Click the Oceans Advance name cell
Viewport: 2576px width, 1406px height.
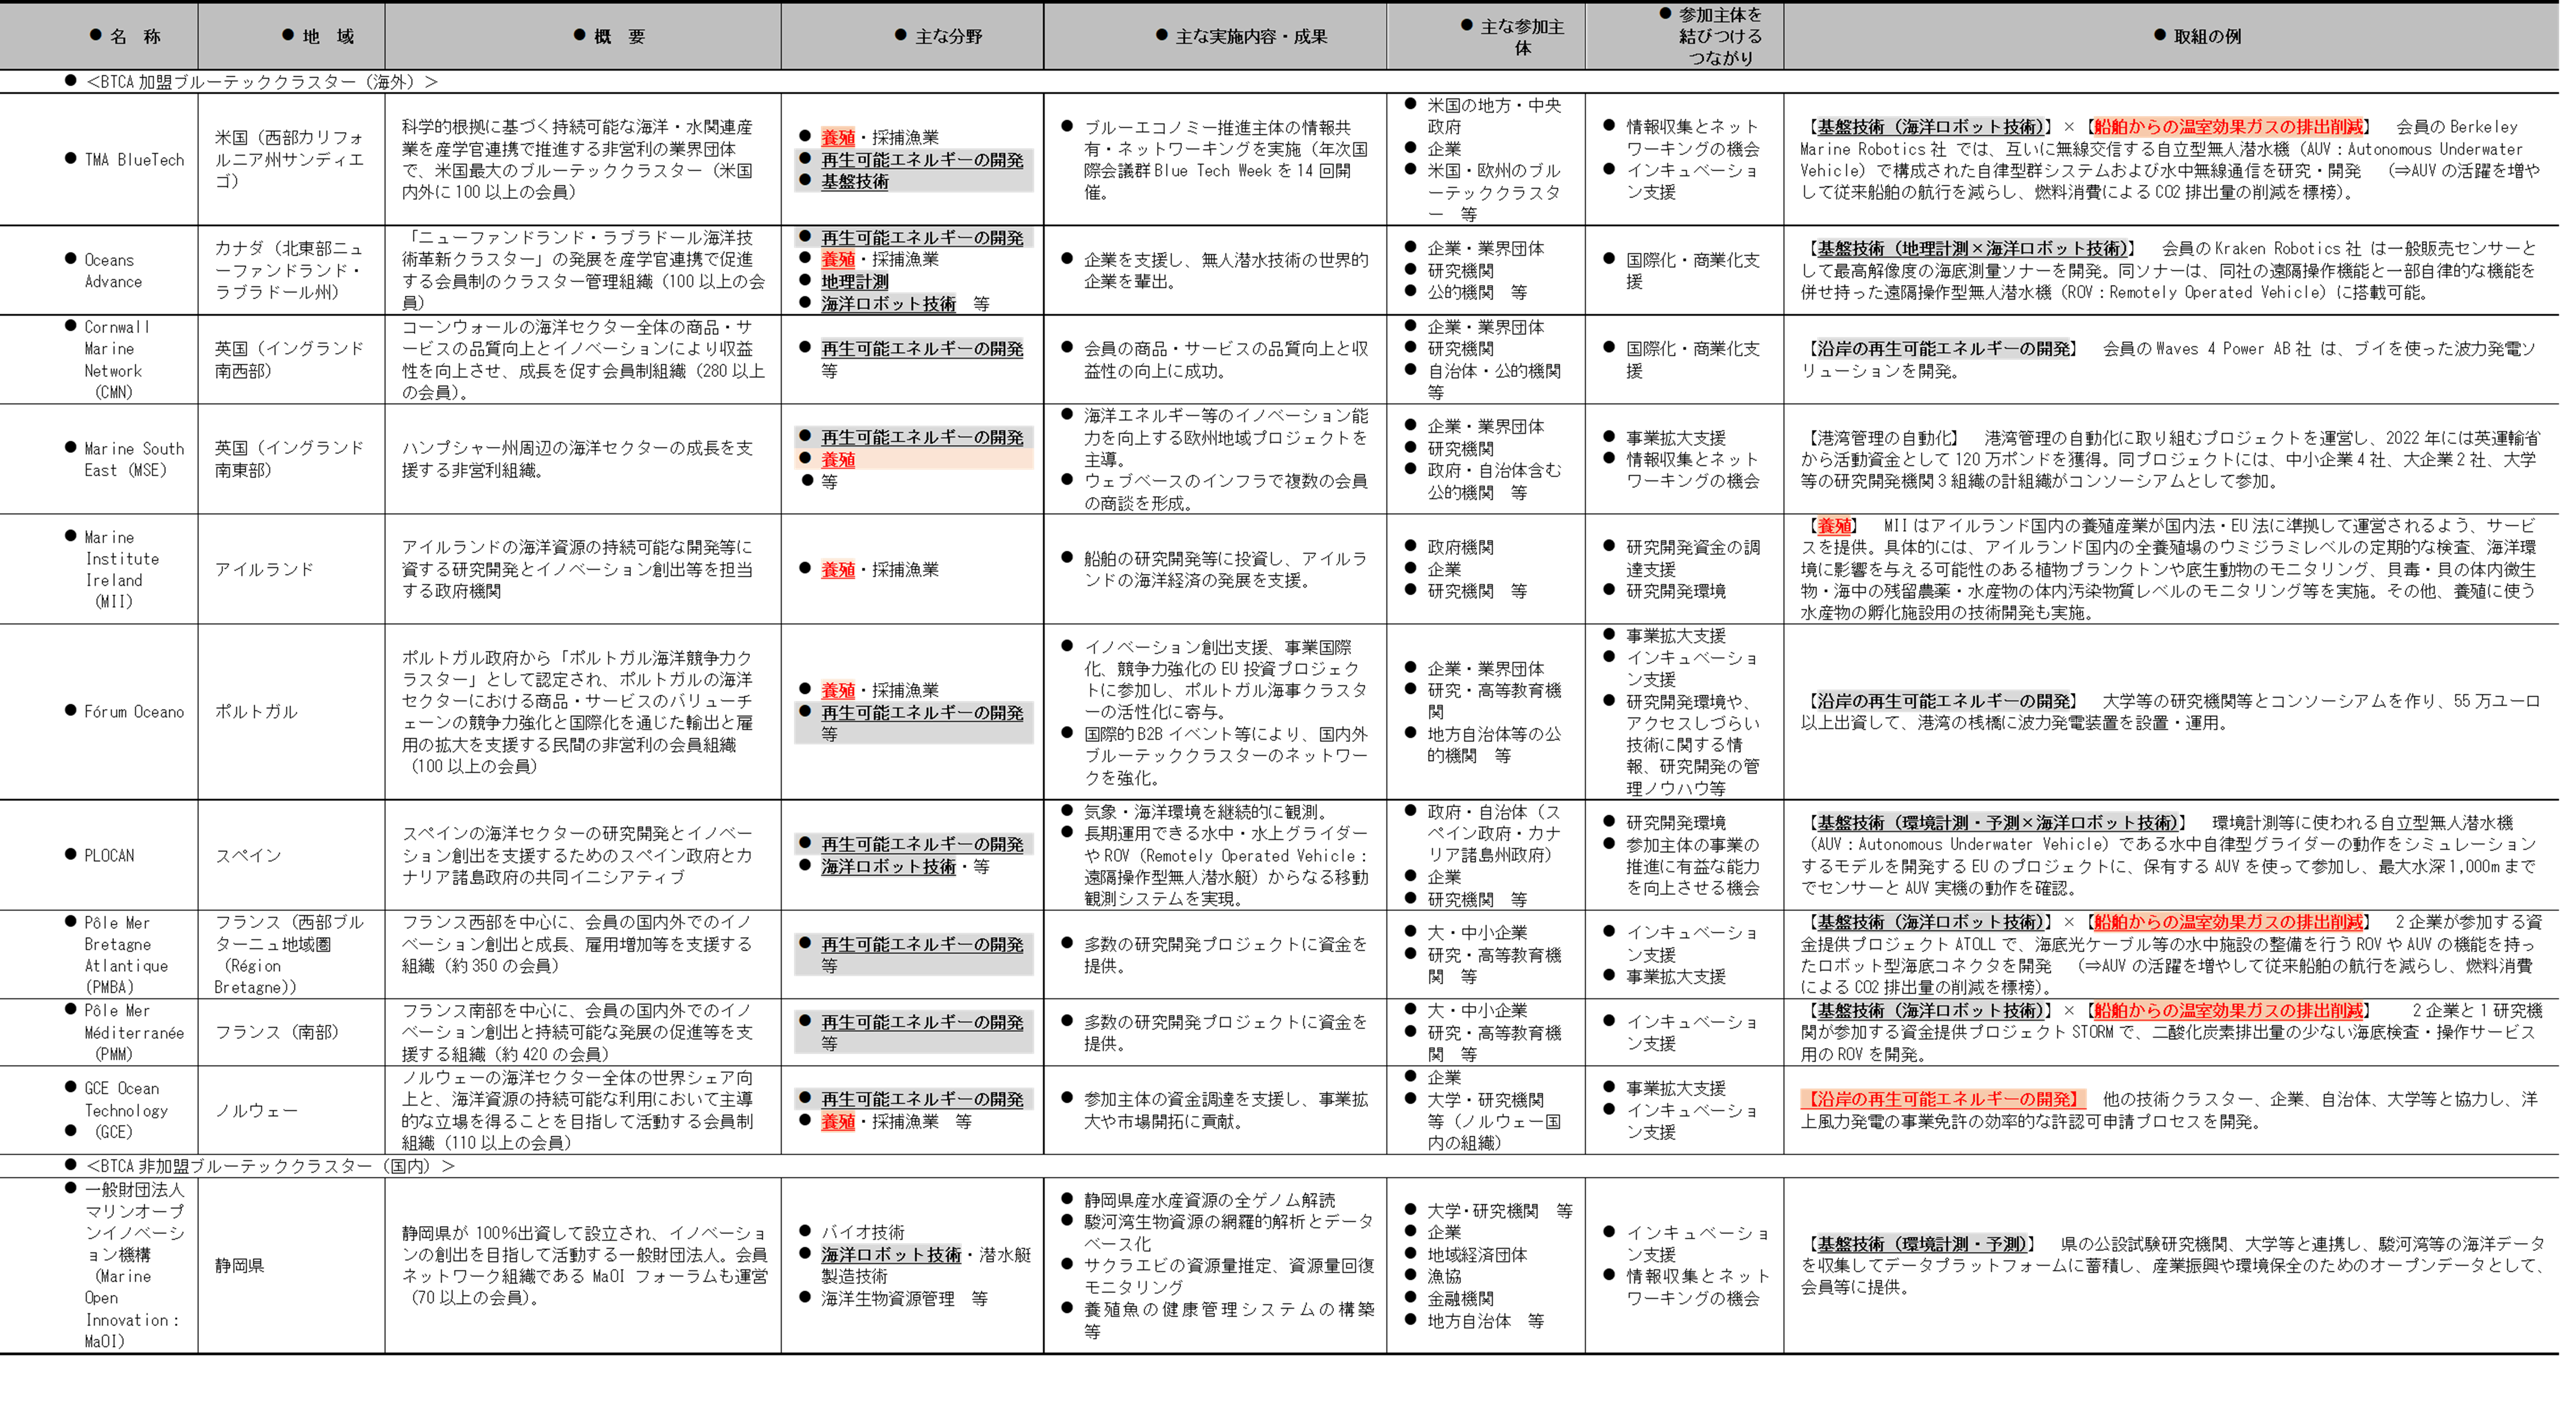pyautogui.click(x=99, y=270)
